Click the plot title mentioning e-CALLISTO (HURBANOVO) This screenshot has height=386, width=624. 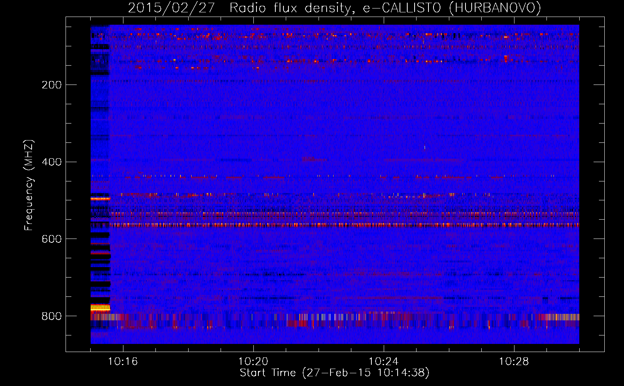(x=334, y=8)
